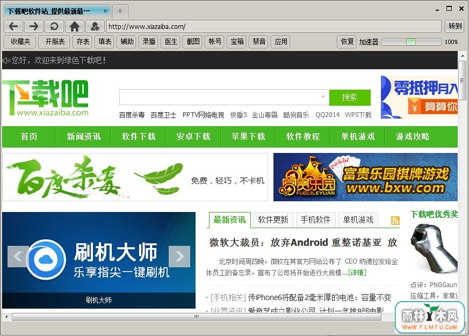The image size is (469, 336).
Task: Open the 酷狗音乐 link
Action: coord(296,115)
